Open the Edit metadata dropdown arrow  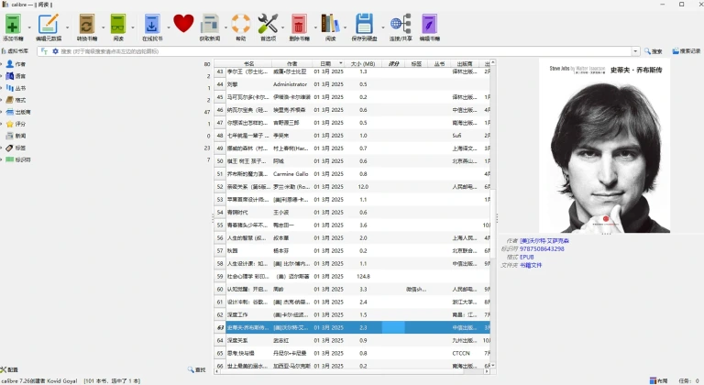[67, 27]
